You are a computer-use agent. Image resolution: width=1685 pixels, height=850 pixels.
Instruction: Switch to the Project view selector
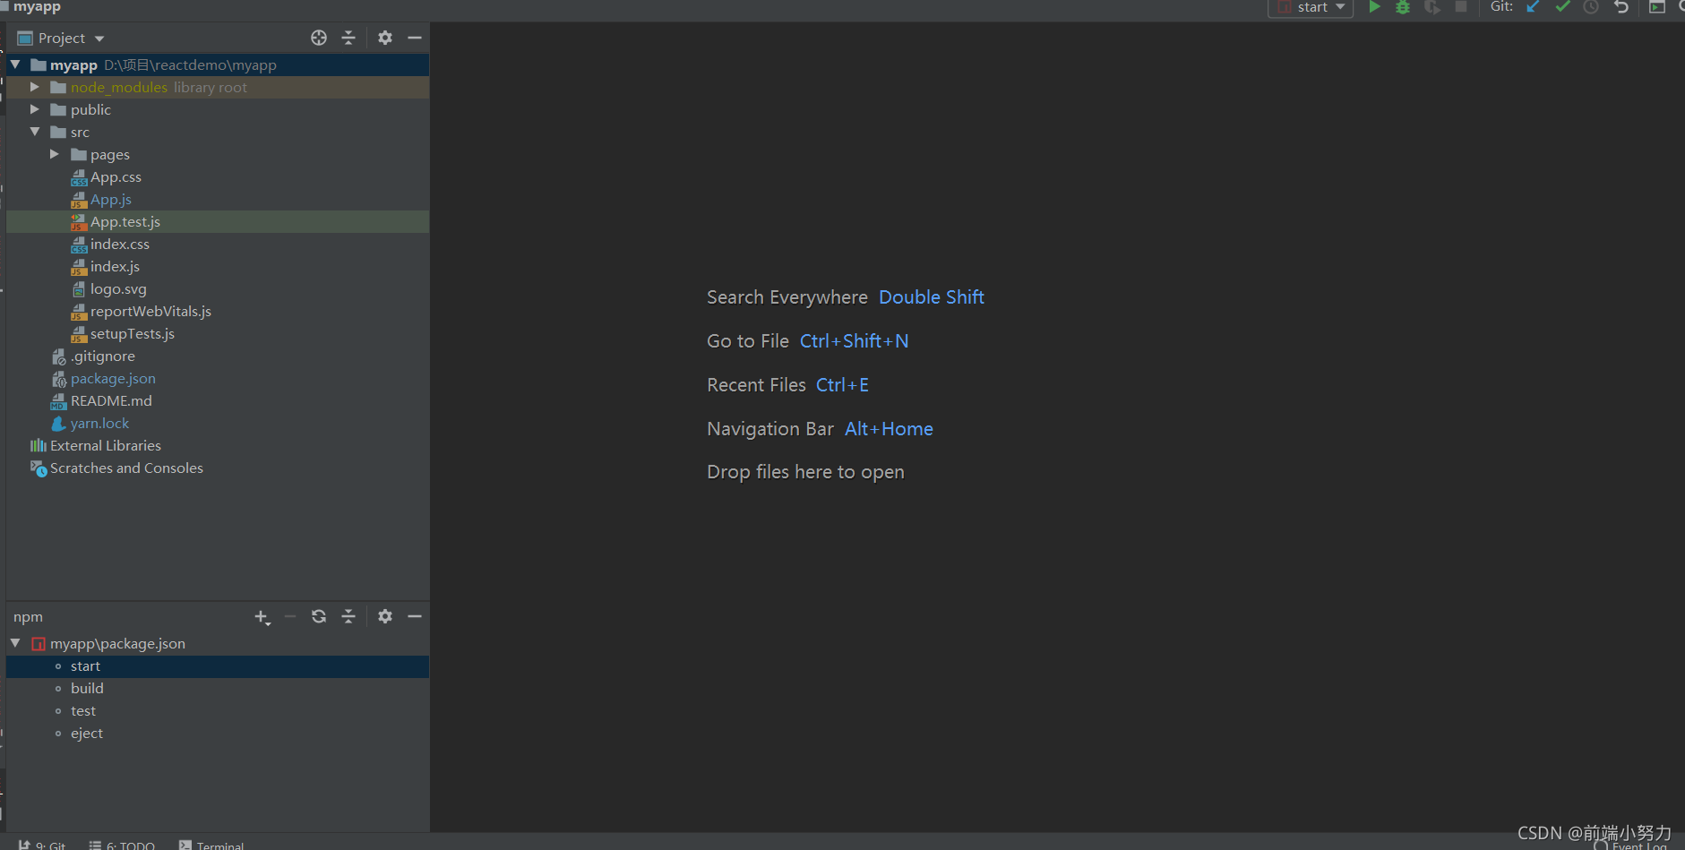[59, 38]
